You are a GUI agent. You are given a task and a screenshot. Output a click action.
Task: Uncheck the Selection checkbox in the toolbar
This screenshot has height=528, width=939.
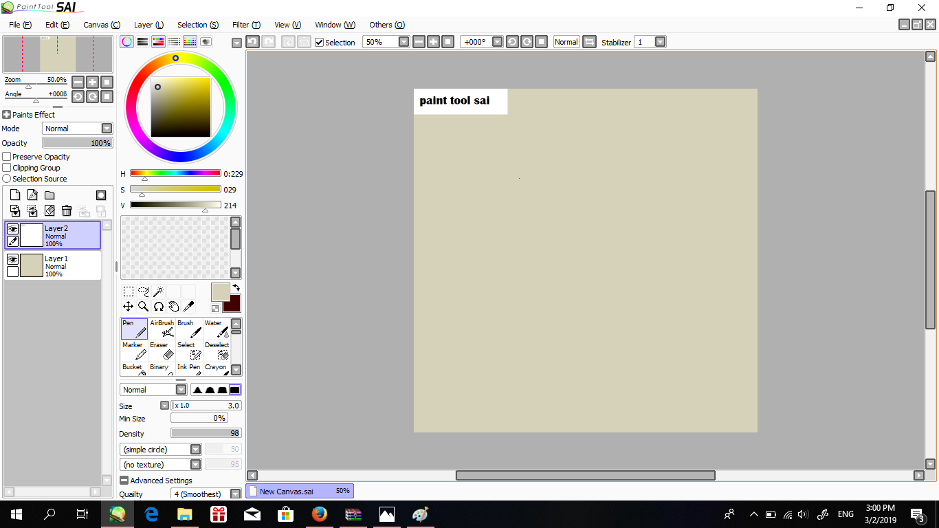click(319, 42)
